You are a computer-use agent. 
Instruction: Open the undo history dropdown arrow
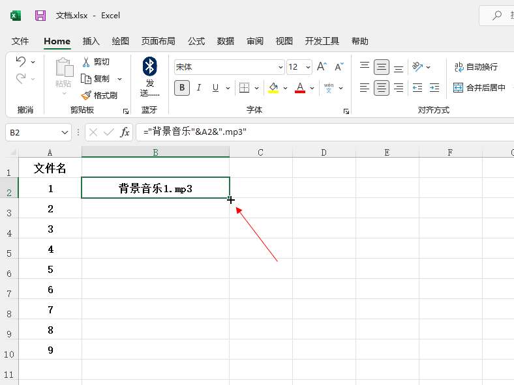(x=33, y=62)
